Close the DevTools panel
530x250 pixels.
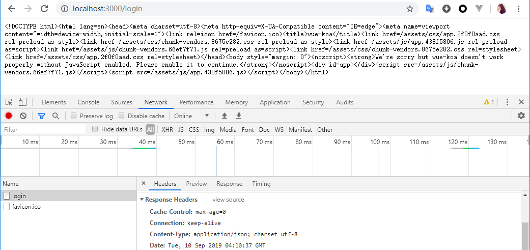(x=521, y=102)
